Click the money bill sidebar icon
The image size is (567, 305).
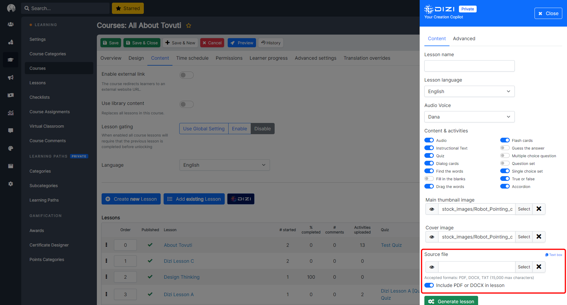(11, 95)
